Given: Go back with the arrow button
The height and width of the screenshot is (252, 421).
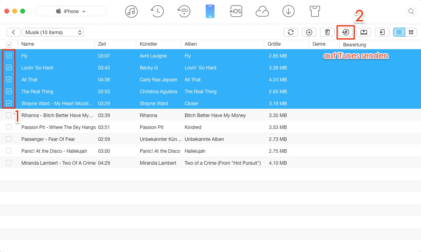Looking at the screenshot, I should [13, 32].
